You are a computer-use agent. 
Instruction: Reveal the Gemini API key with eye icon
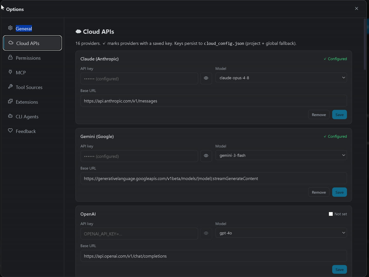coord(206,156)
